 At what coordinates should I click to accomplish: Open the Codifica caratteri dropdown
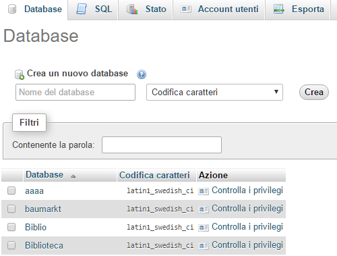coord(214,93)
